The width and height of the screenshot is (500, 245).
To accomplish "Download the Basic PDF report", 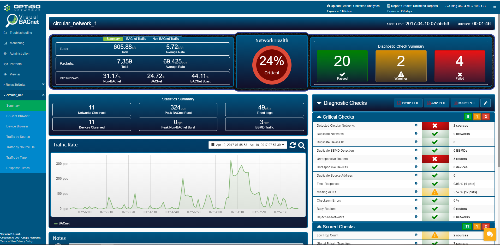I will point(408,103).
